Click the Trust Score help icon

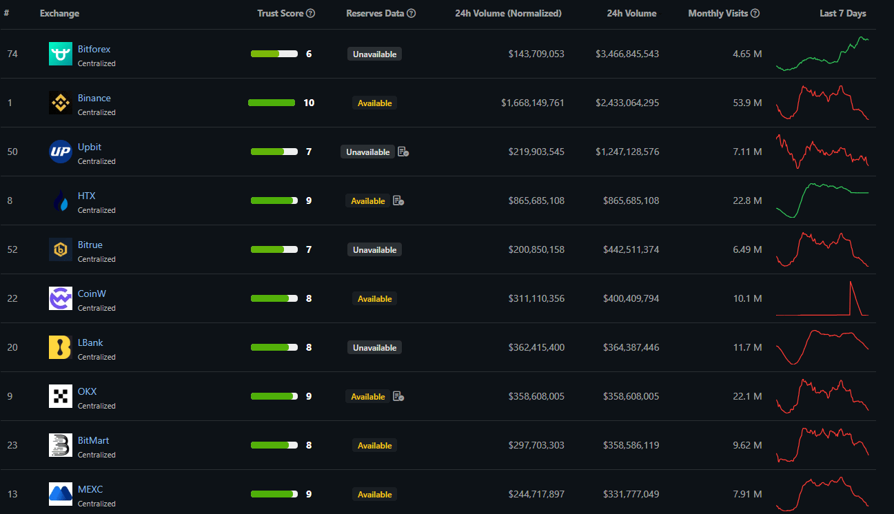tap(311, 13)
